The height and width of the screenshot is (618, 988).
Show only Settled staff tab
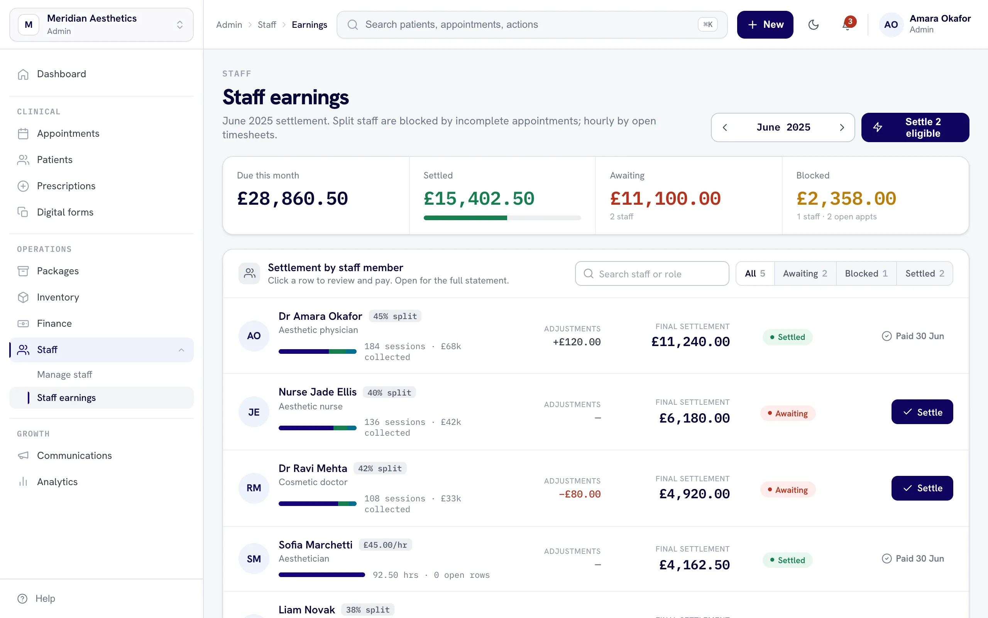click(924, 273)
